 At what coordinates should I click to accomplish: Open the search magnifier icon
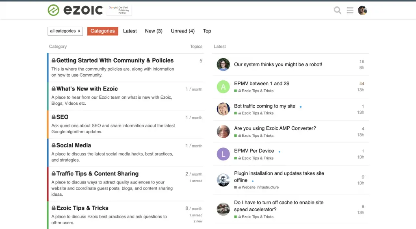(x=338, y=10)
